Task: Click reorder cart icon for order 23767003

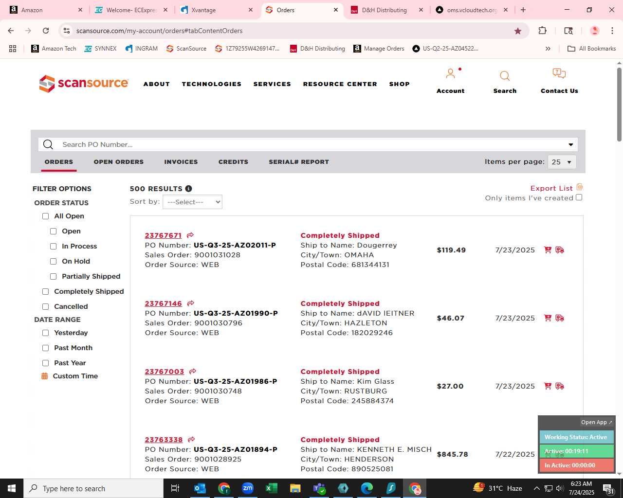Action: point(548,386)
